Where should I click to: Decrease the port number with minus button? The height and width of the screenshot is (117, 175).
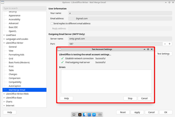tap(165, 44)
